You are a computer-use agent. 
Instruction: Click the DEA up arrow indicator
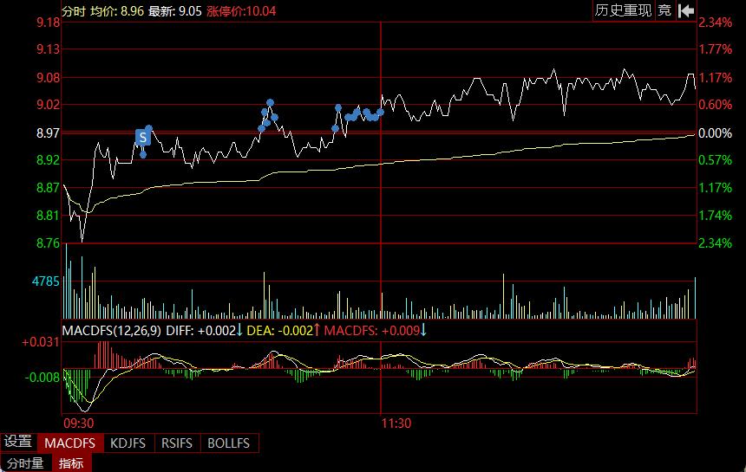tap(317, 330)
